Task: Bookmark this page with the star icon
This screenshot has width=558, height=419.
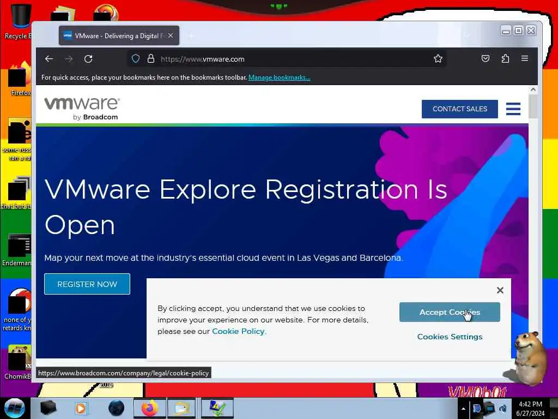Action: 438,59
